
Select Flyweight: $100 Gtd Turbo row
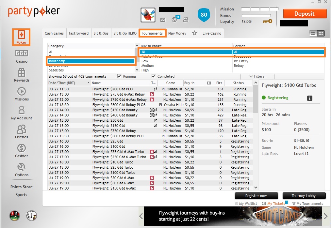pos(150,173)
